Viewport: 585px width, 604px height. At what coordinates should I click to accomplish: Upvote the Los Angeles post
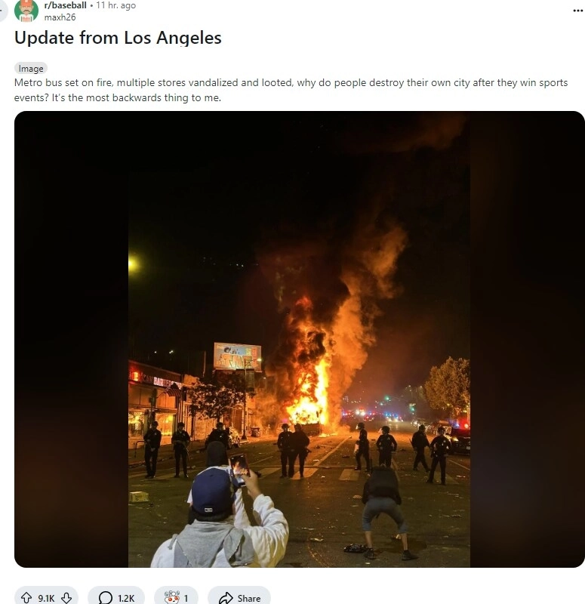26,598
